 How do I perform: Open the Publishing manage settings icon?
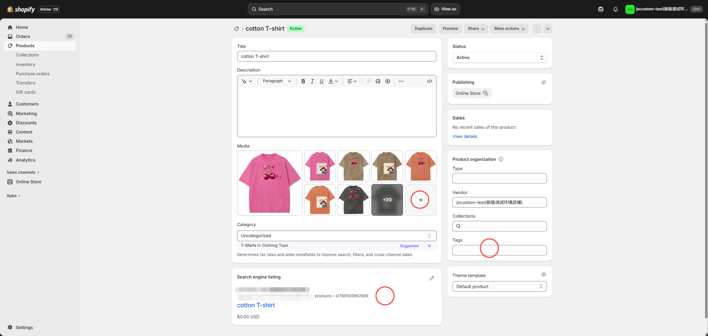[544, 82]
